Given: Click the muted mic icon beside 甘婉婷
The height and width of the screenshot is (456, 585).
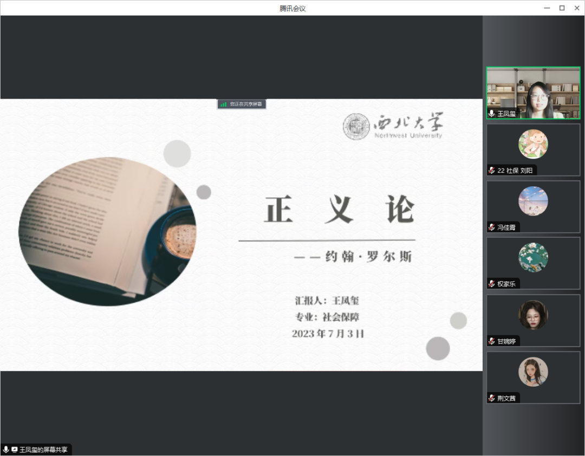Looking at the screenshot, I should 491,341.
